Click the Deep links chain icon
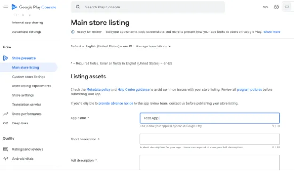The width and height of the screenshot is (295, 171). [6, 123]
